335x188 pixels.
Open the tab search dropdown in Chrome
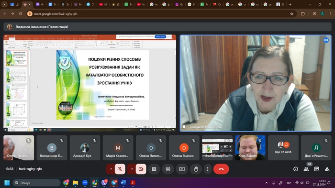point(4,4)
